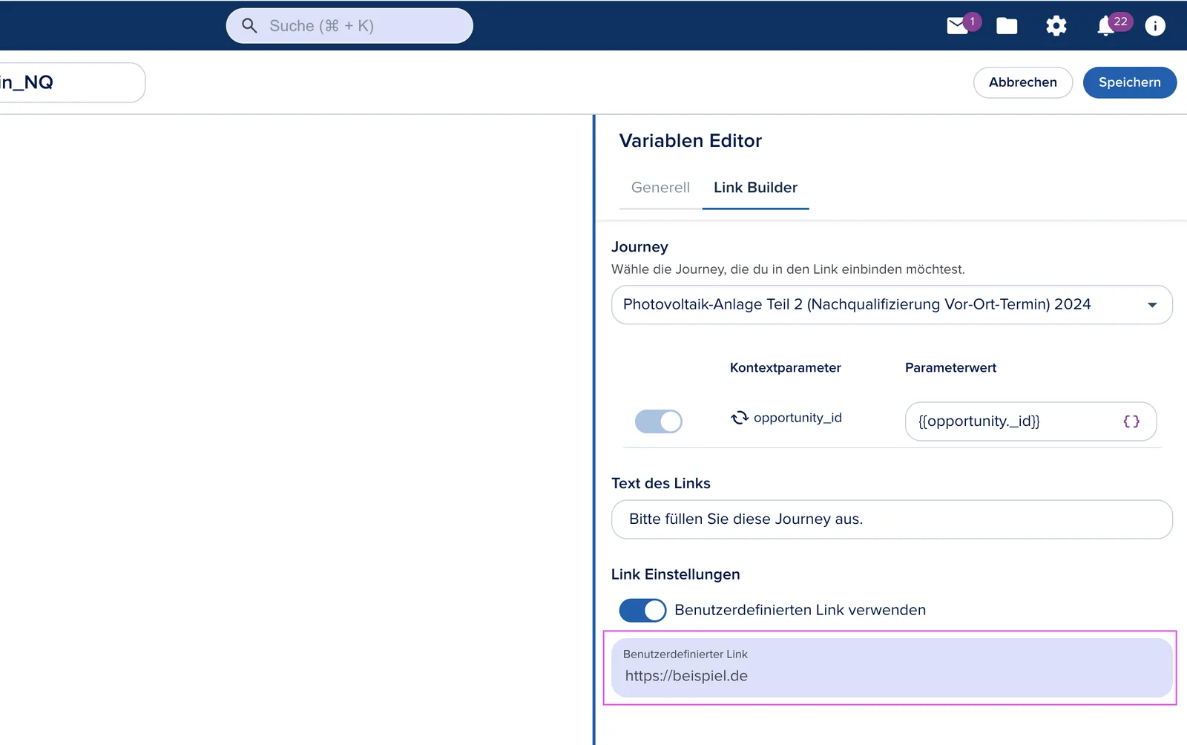Click the info icon in top bar
Viewport: 1187px width, 745px height.
click(1155, 26)
